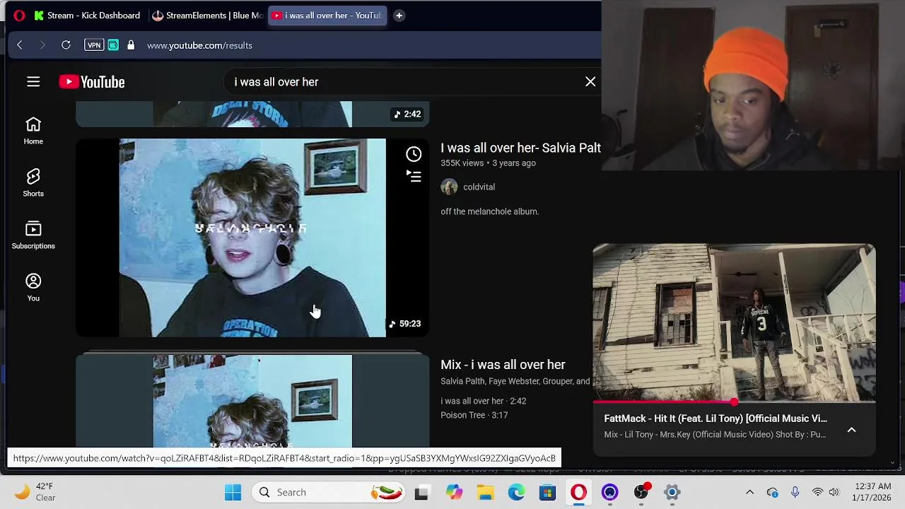Open Windows Start menu

[x=233, y=492]
